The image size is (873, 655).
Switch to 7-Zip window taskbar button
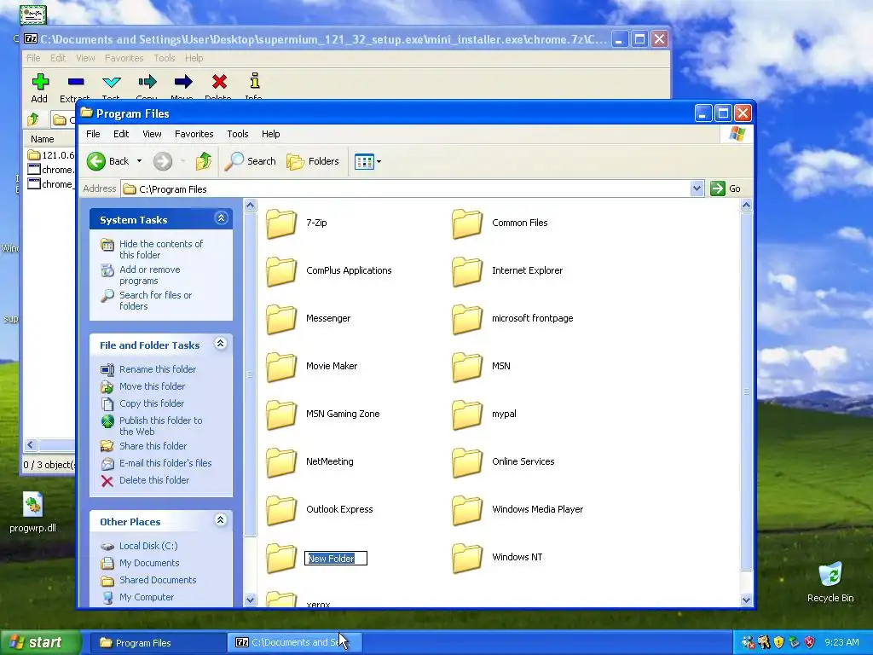point(294,642)
